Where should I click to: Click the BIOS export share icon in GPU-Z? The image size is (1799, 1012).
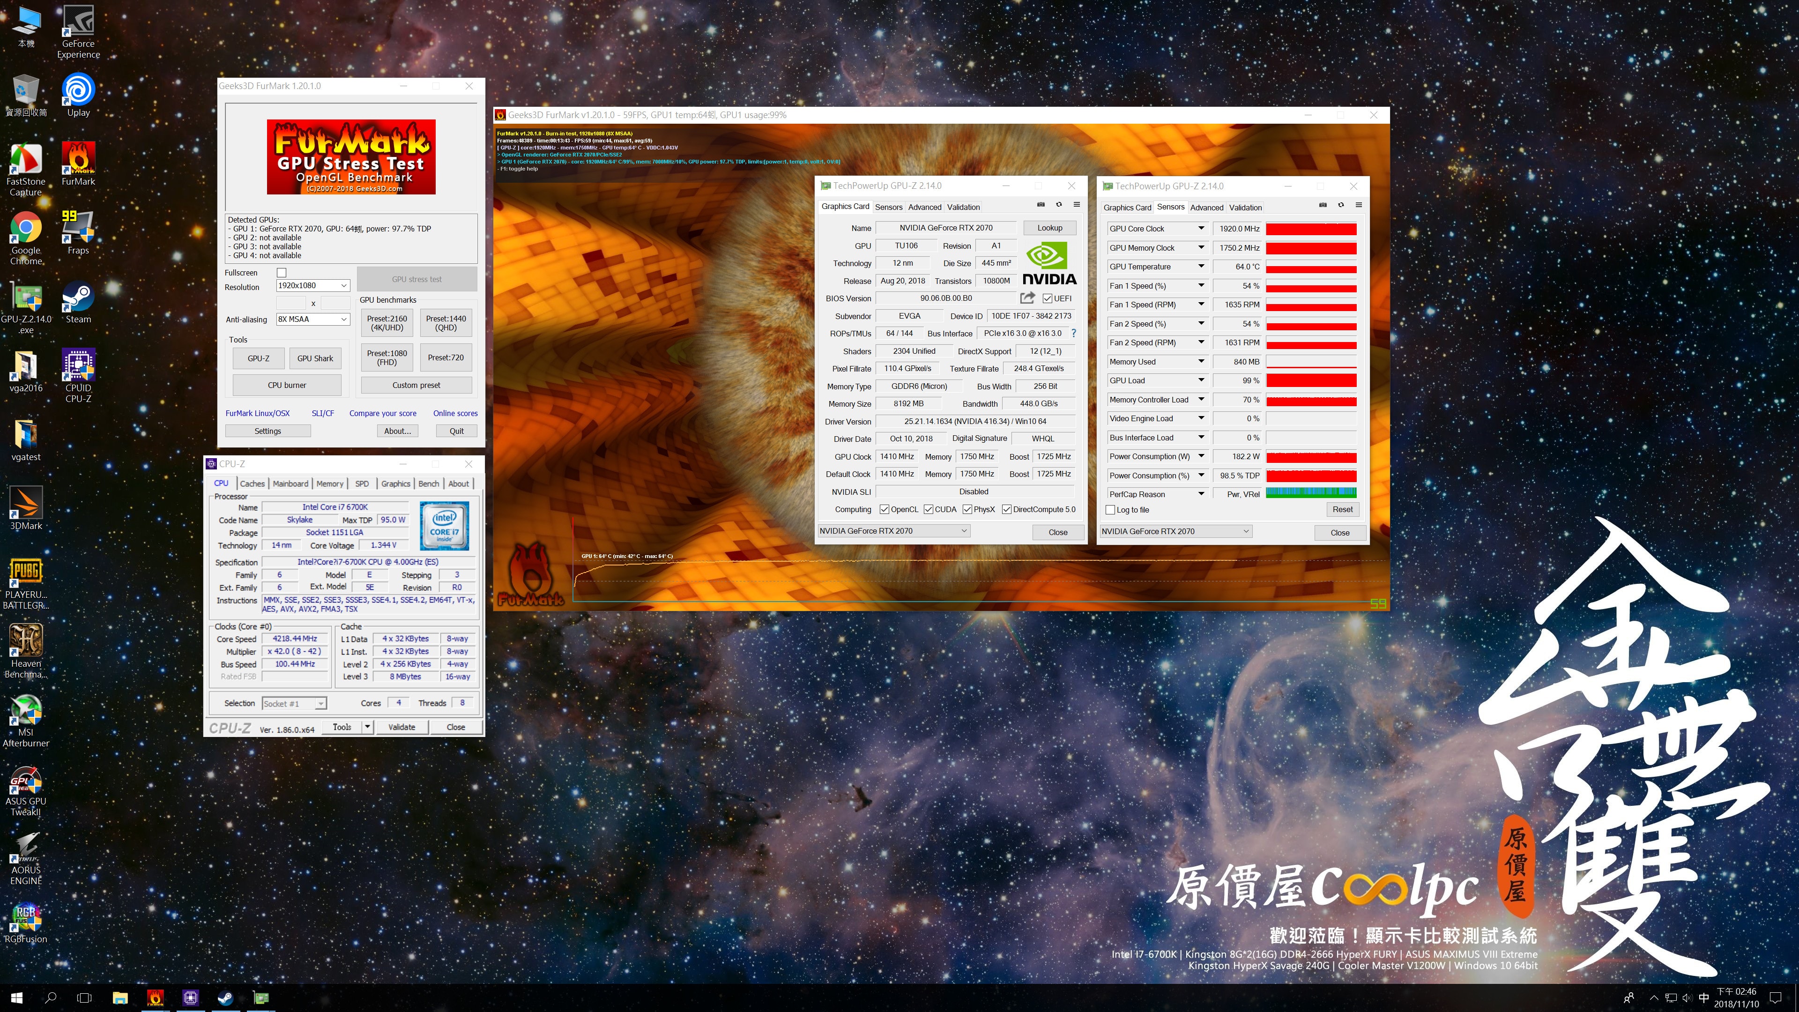(x=1027, y=298)
